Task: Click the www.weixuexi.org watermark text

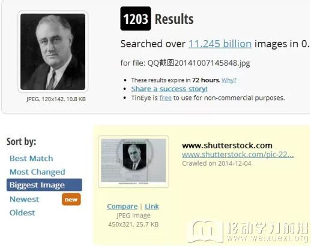Action: click(x=268, y=238)
